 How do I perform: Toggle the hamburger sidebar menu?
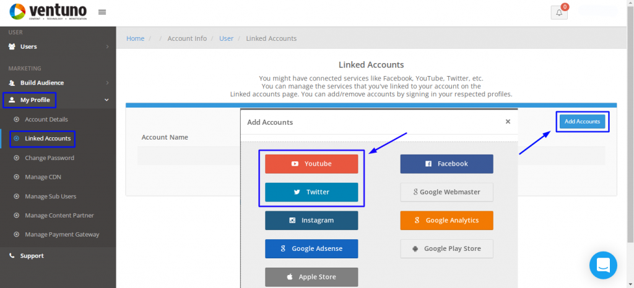pos(102,12)
